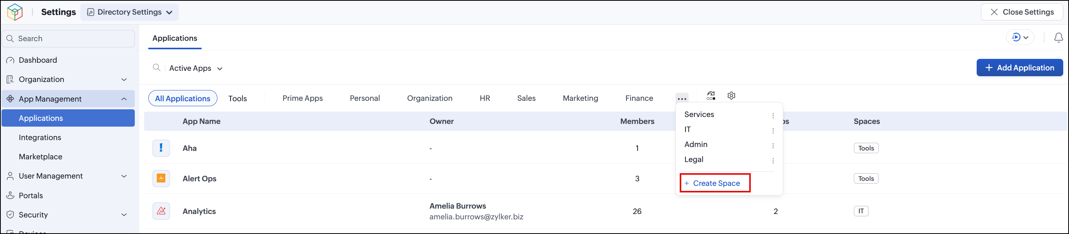Screen dimensions: 1069x234
Task: Click the Tools tag in Aha row
Action: pyautogui.click(x=865, y=148)
